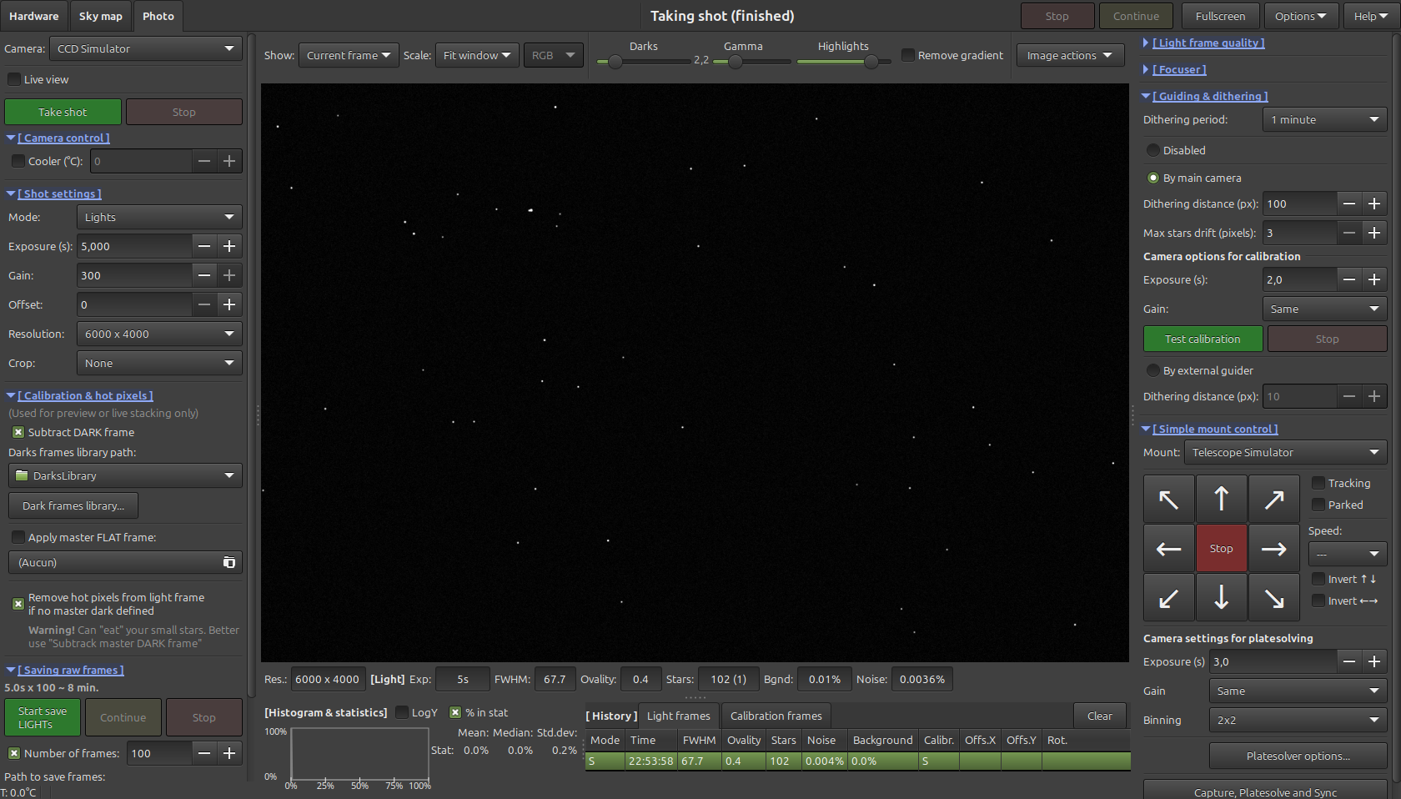1401x799 pixels.
Task: Open Dark frames library dialog
Action: coord(73,505)
